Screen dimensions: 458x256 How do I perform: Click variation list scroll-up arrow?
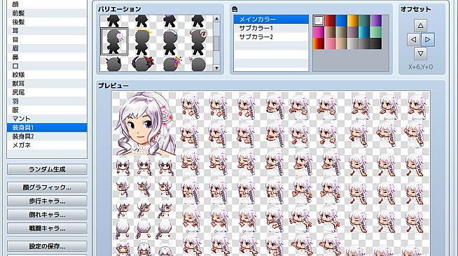tap(216, 18)
